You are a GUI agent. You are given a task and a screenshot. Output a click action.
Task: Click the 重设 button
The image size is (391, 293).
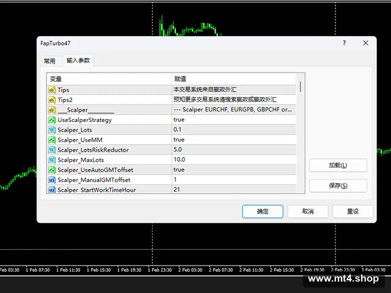[353, 212]
